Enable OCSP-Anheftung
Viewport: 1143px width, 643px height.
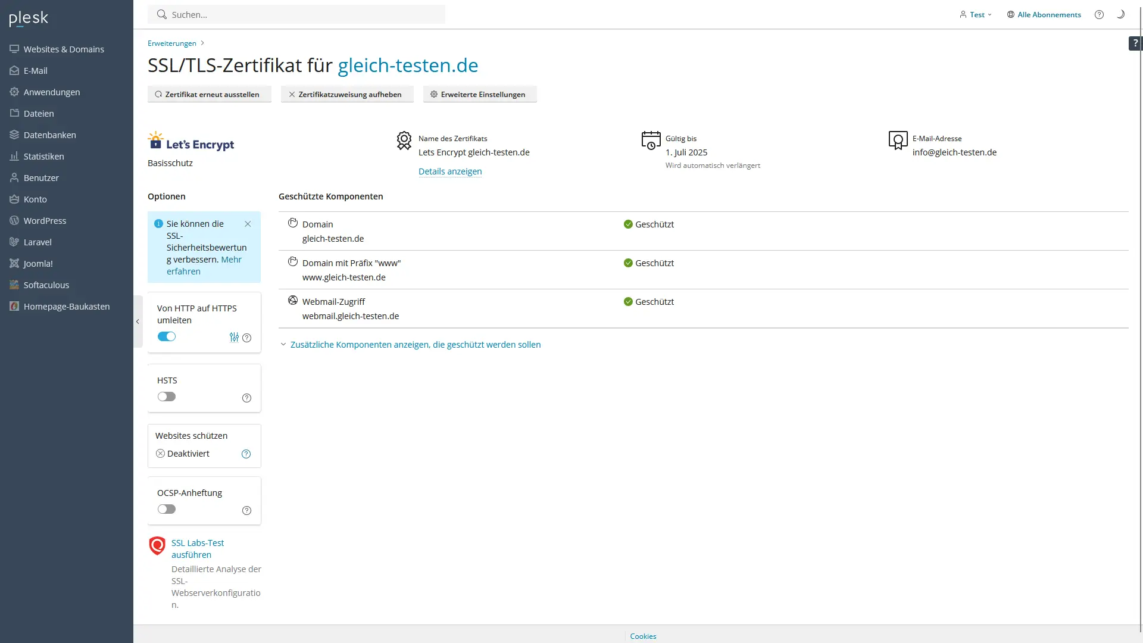pos(166,509)
